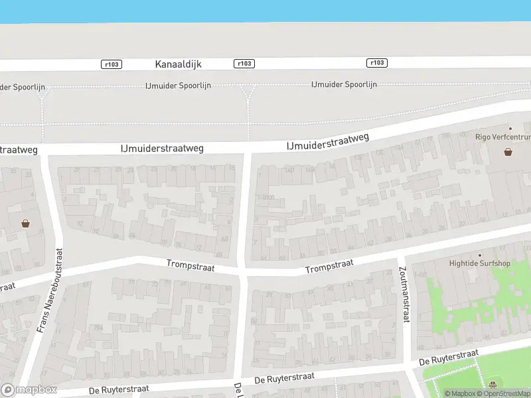The width and height of the screenshot is (531, 398).
Task: Click the shopping basket icon near Rigo Verfcentrum
Action: [508, 152]
